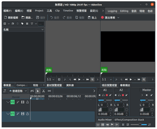157x129 pixels.
Task: Collapse the V1 track chevron
Action: [8, 114]
